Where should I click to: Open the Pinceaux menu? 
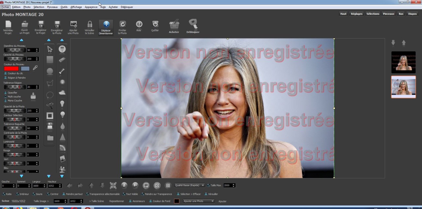52,7
